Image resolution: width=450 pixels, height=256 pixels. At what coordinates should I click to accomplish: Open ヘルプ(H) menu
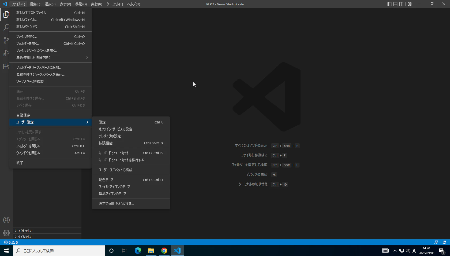(134, 4)
